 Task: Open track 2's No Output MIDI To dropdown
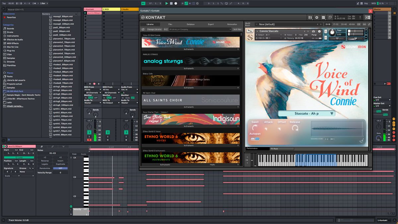pos(111,103)
